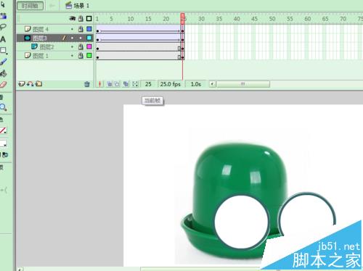Click frame 1 keyframe of 图层 4
This screenshot has height=271, width=363.
97,30
